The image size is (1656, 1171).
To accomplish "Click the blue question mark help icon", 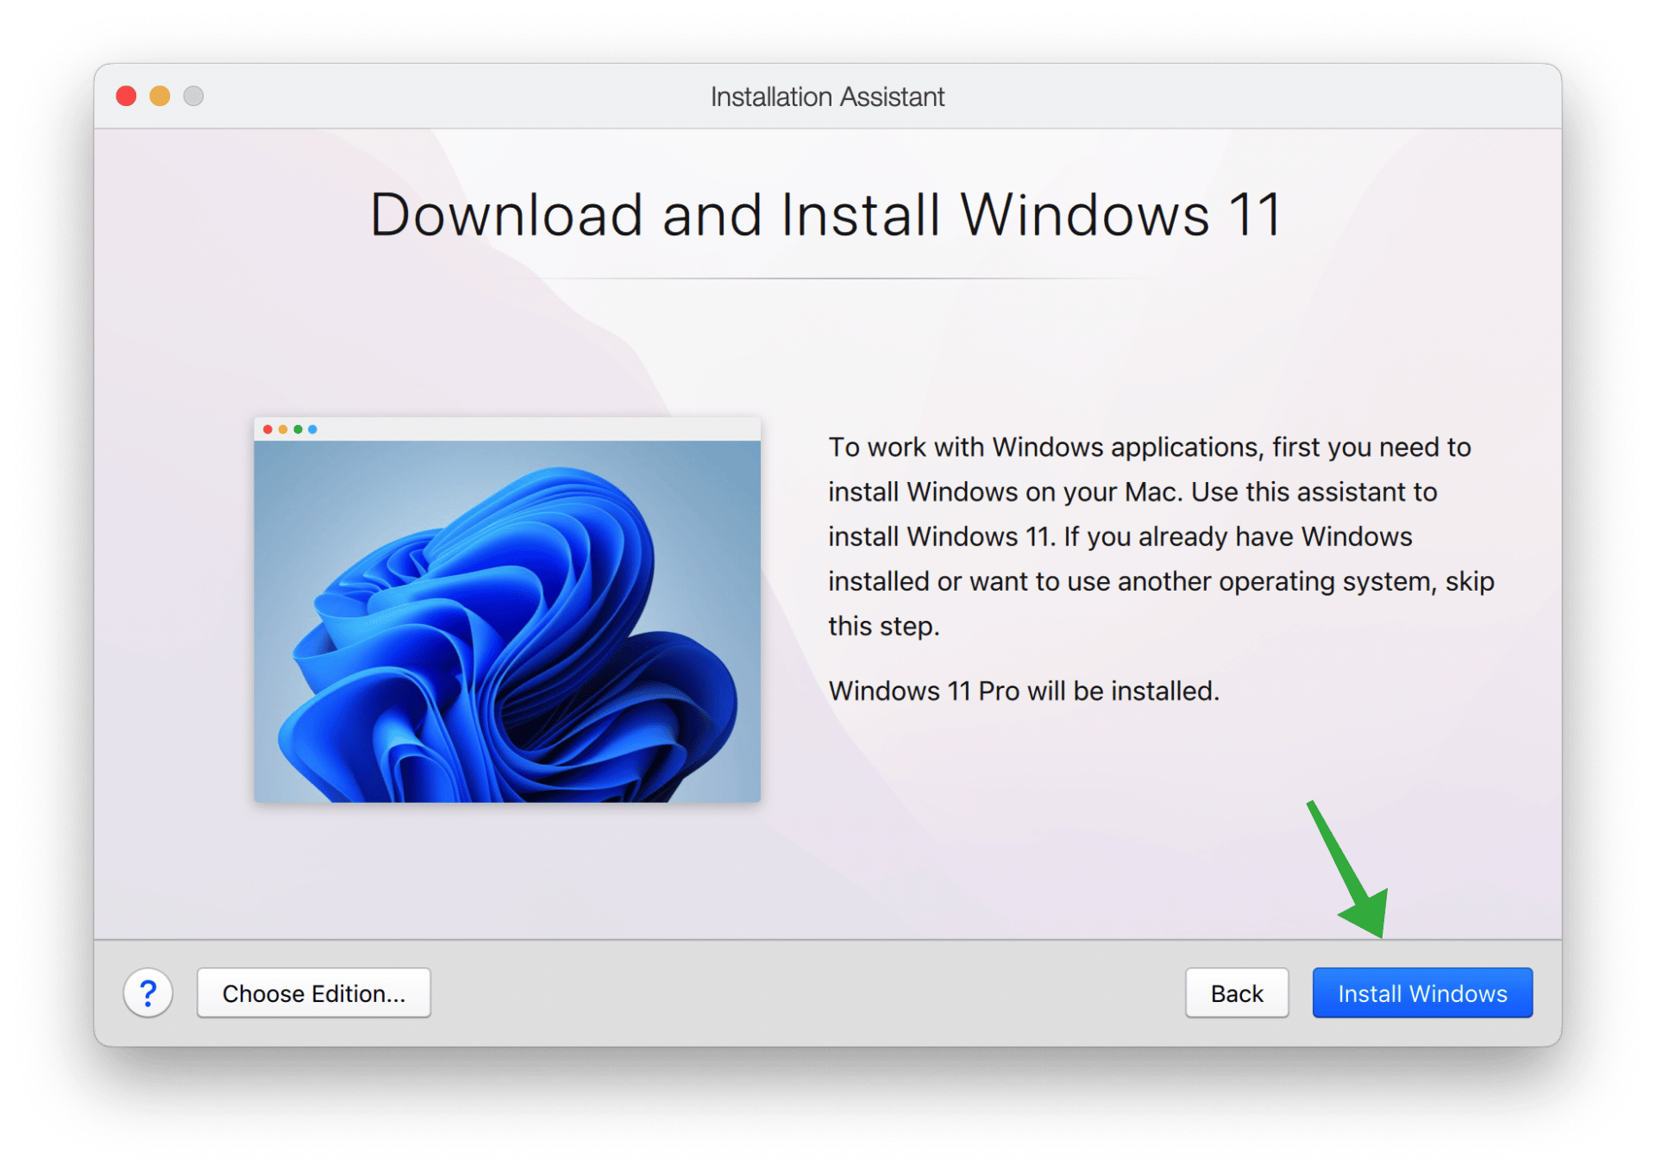I will pyautogui.click(x=148, y=993).
